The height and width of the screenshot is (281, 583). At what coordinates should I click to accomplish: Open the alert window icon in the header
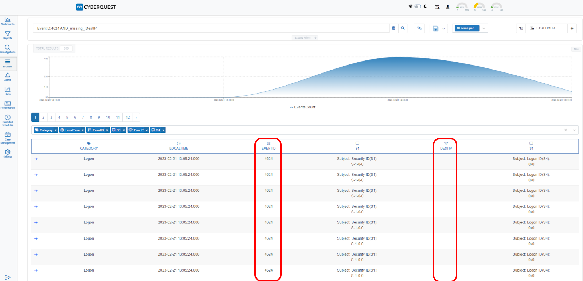(x=437, y=7)
